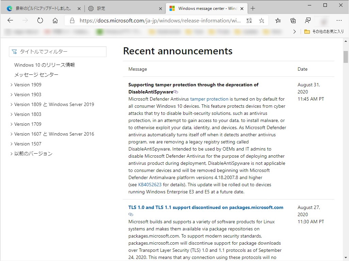Open the KB4052623 link

tap(150, 185)
